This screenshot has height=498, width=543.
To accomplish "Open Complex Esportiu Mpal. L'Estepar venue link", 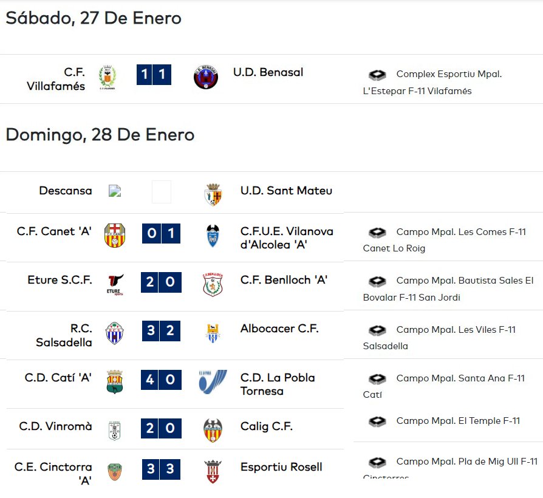I will coord(432,83).
